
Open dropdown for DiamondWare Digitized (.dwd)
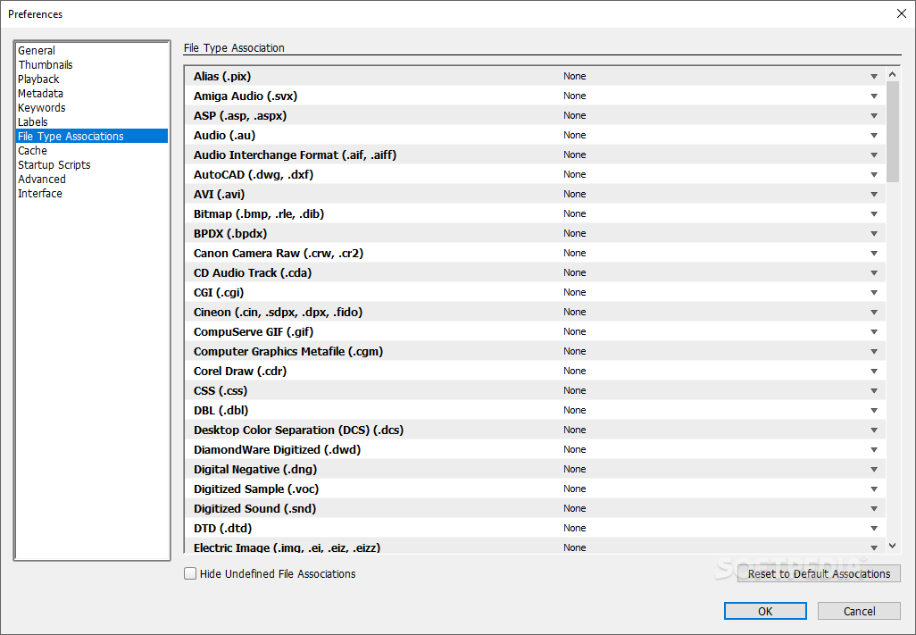click(x=874, y=450)
